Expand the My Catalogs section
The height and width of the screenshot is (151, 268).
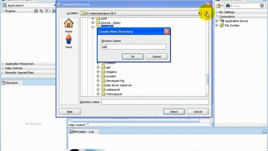pos(216,12)
